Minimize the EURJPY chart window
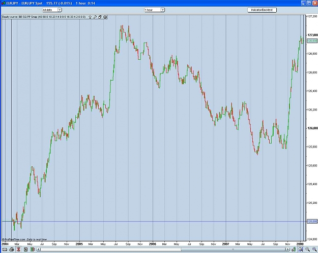 click(304, 3)
